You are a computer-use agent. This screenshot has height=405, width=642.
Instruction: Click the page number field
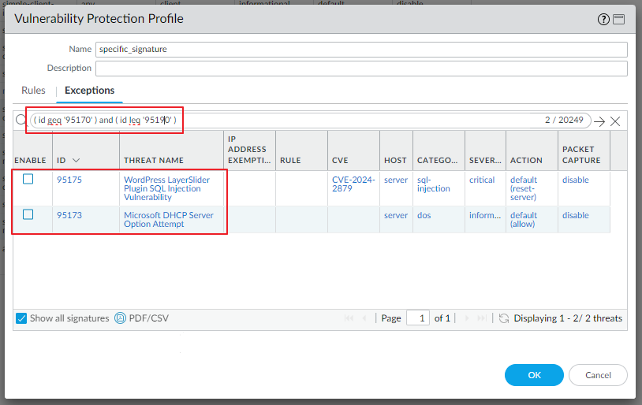418,318
